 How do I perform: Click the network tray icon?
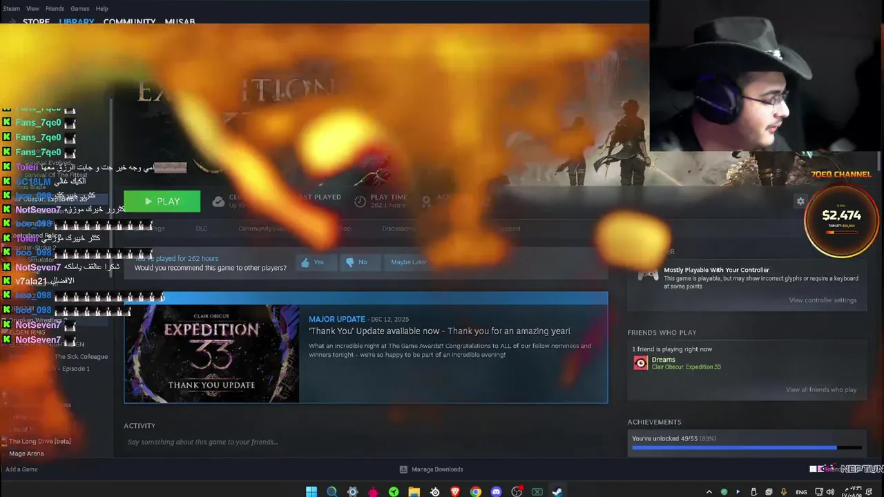click(x=818, y=492)
